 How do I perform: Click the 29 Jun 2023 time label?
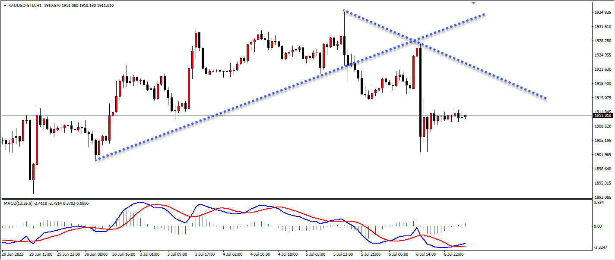coord(13,255)
